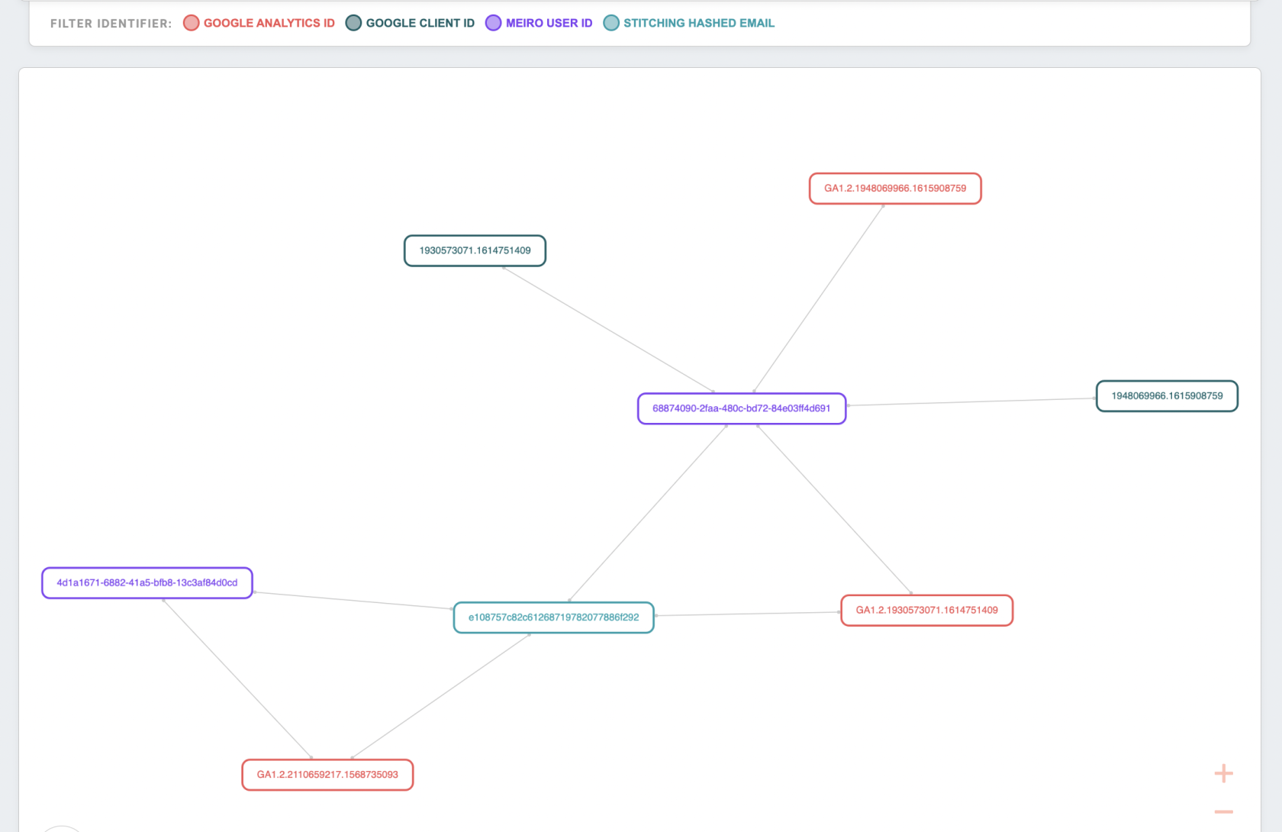The height and width of the screenshot is (832, 1282).
Task: Select Meiro node 4d1a1671-6882-41a5-bfb8-13c3af84d0cd
Action: click(147, 583)
